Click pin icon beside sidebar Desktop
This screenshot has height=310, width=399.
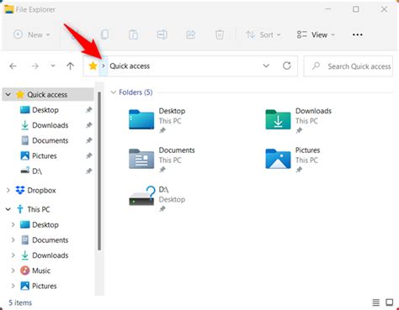tap(89, 110)
